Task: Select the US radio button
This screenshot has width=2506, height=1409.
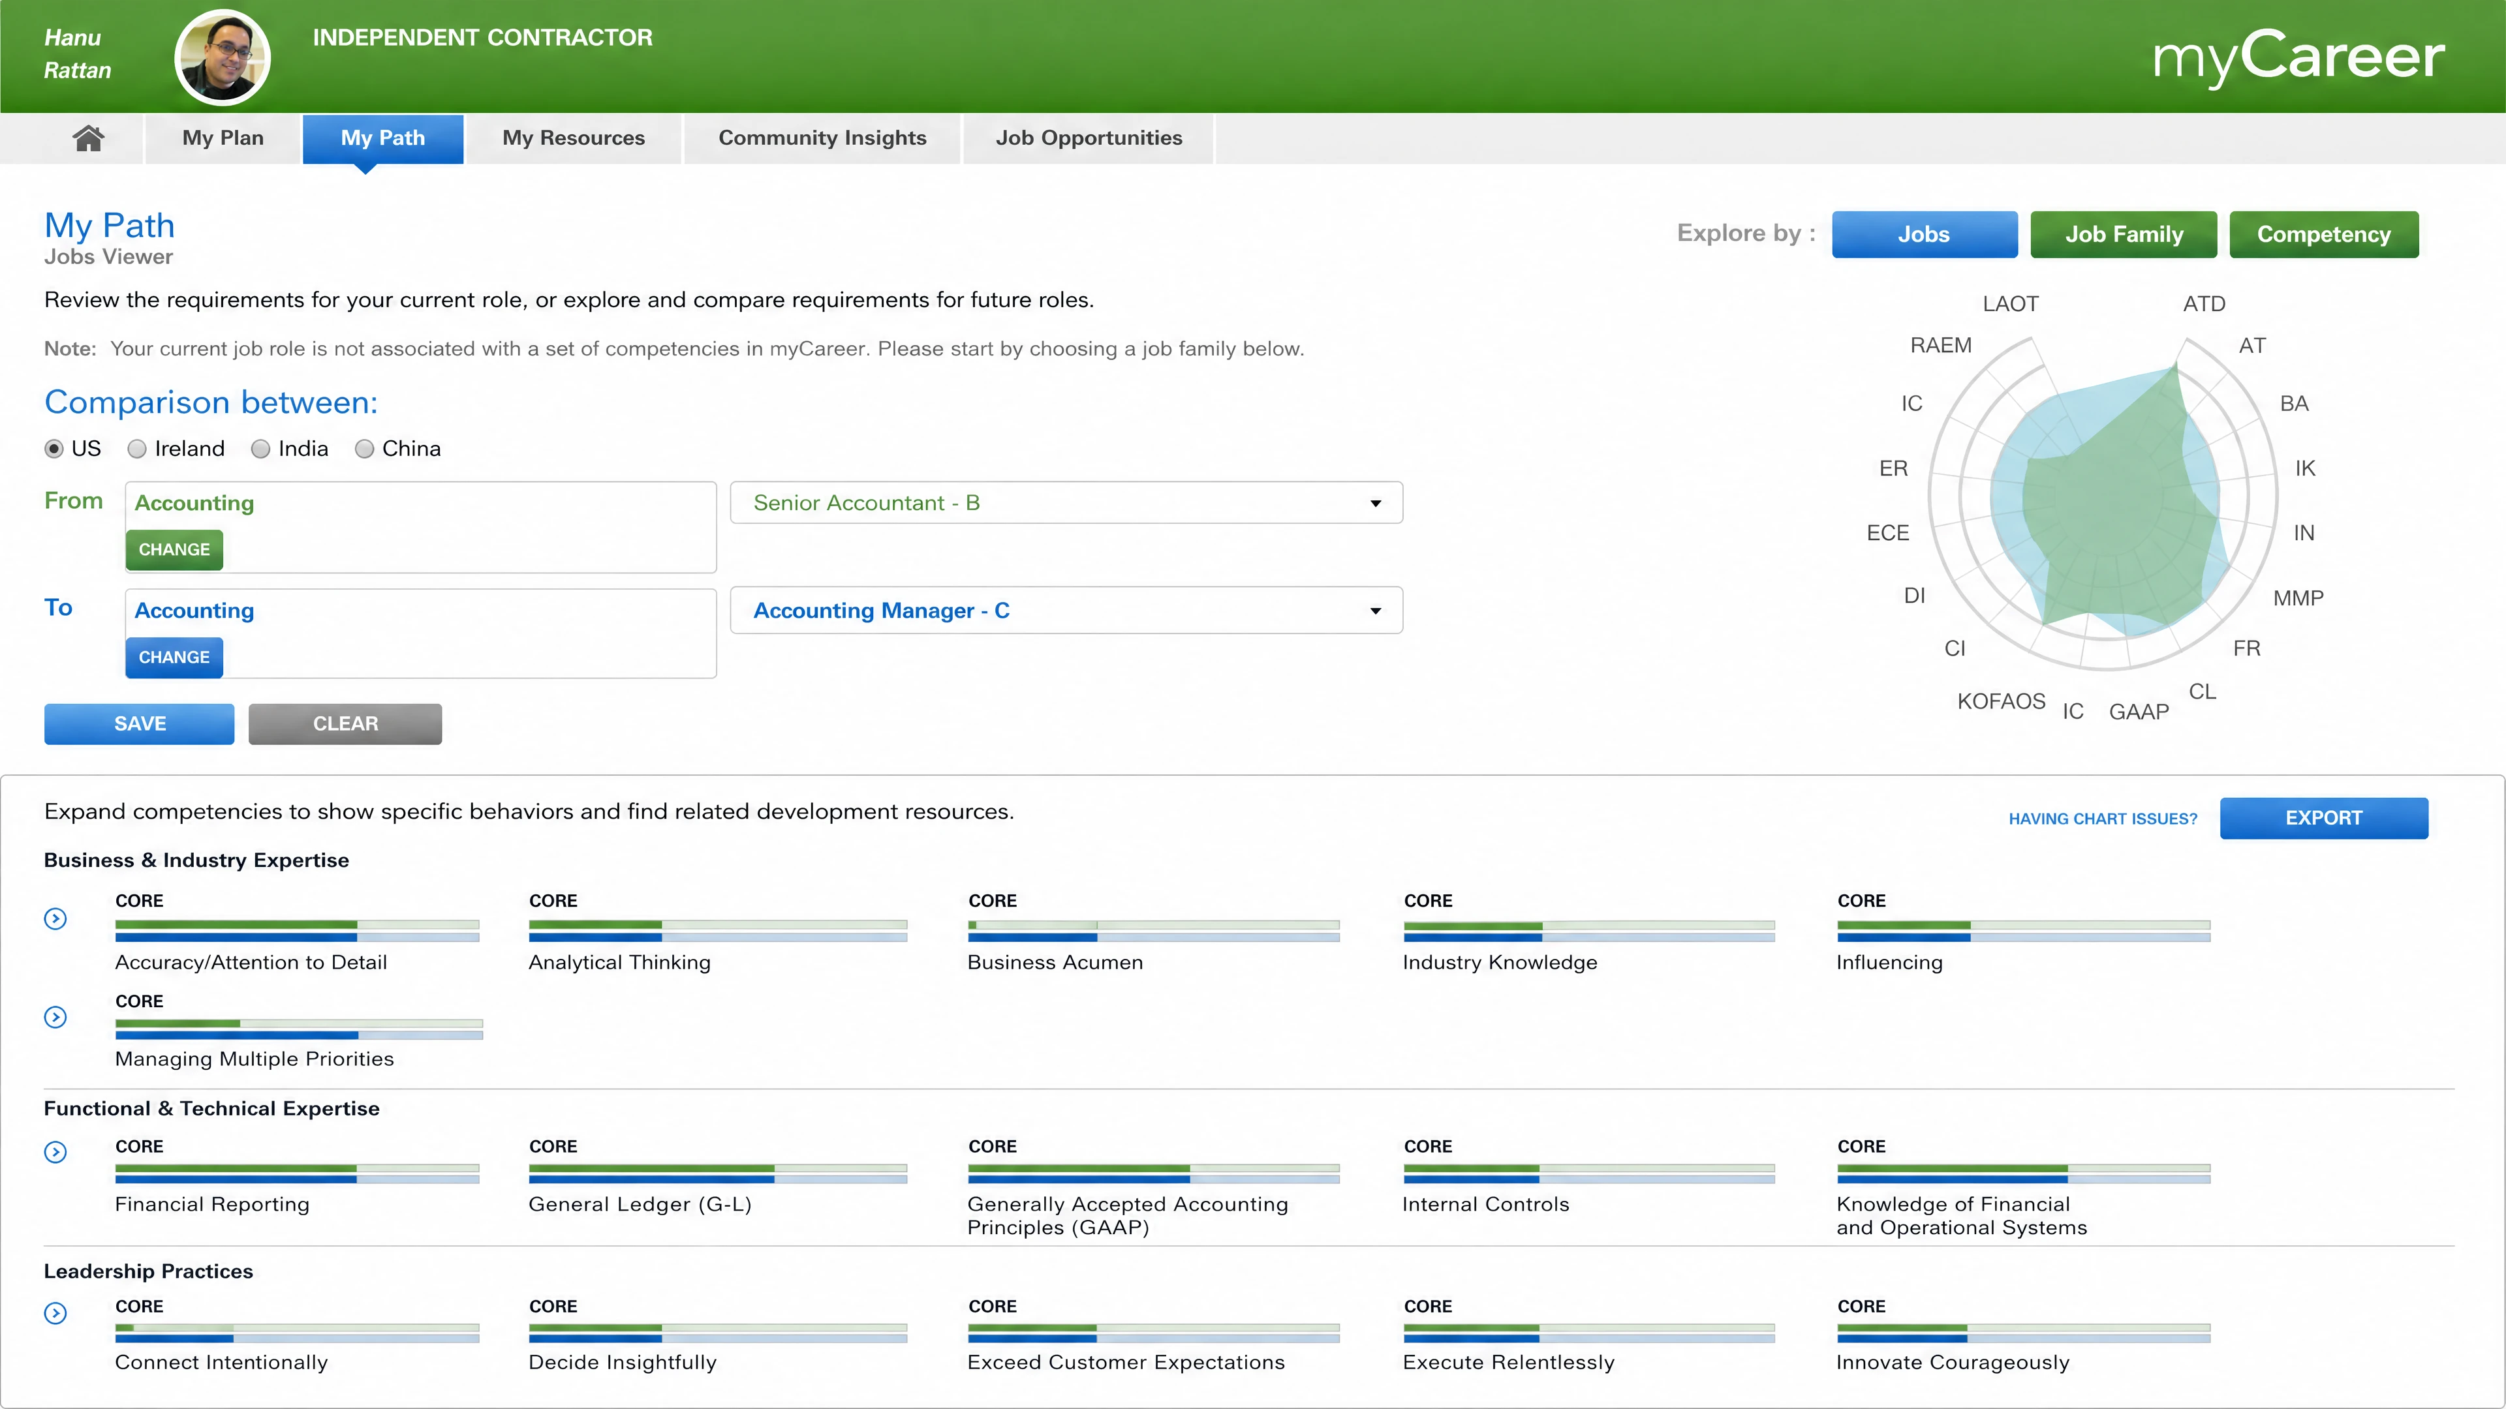Action: pos(54,448)
